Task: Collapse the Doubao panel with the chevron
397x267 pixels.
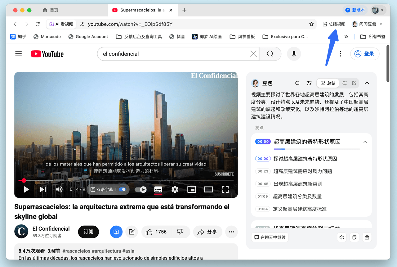Action: [x=367, y=83]
